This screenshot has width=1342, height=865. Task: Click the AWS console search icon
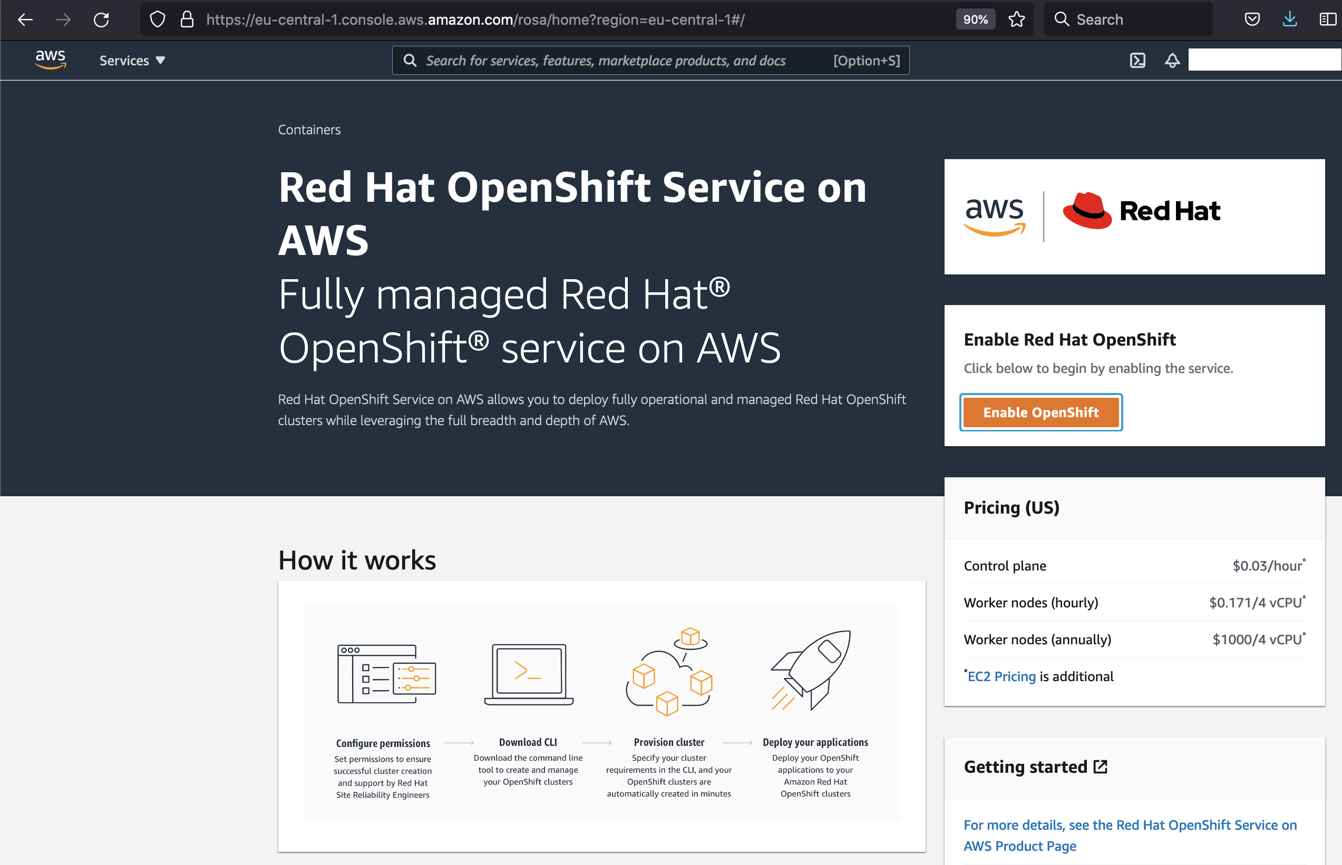tap(410, 61)
